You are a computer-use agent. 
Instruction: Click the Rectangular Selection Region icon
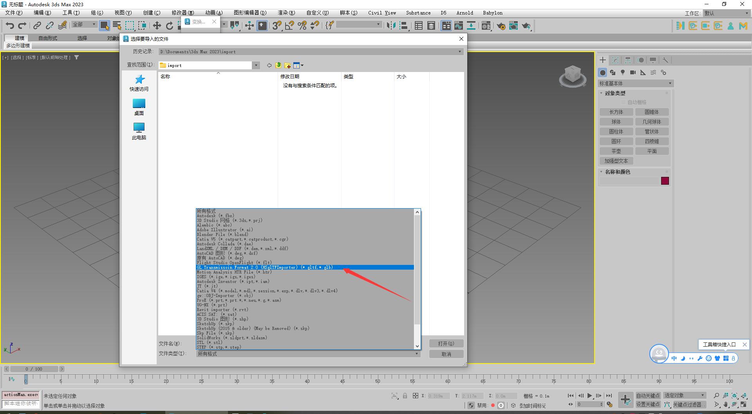pyautogui.click(x=129, y=26)
